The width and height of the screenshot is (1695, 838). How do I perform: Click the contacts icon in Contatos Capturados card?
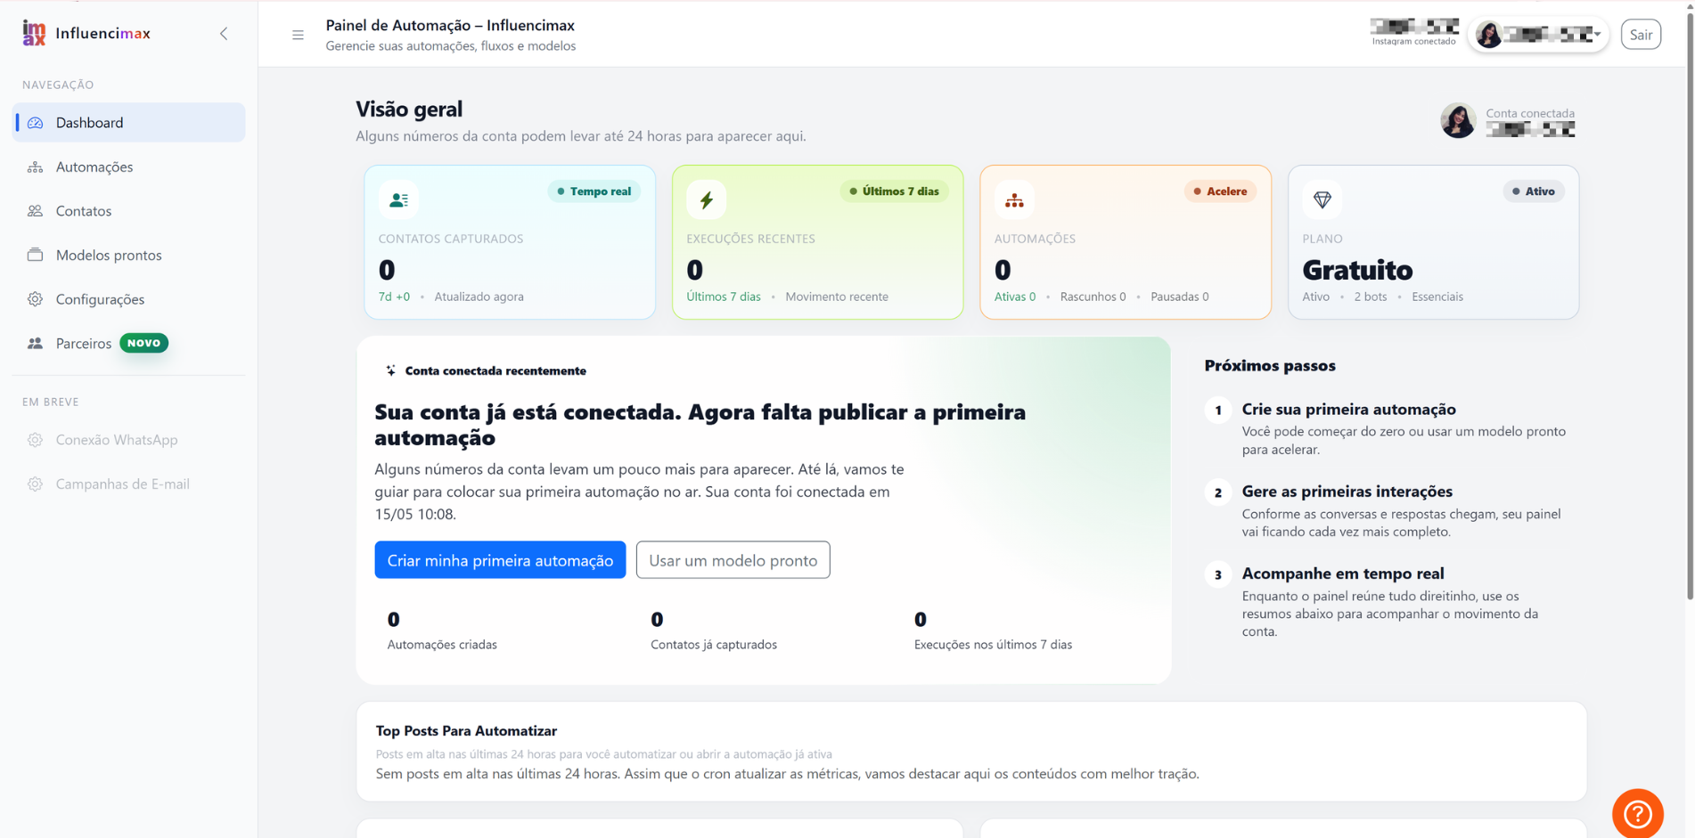[x=398, y=199]
